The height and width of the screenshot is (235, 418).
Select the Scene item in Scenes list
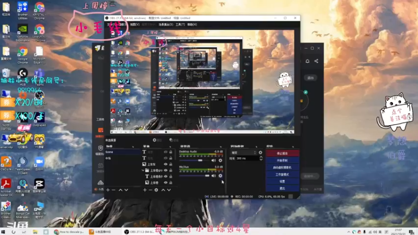(123, 152)
